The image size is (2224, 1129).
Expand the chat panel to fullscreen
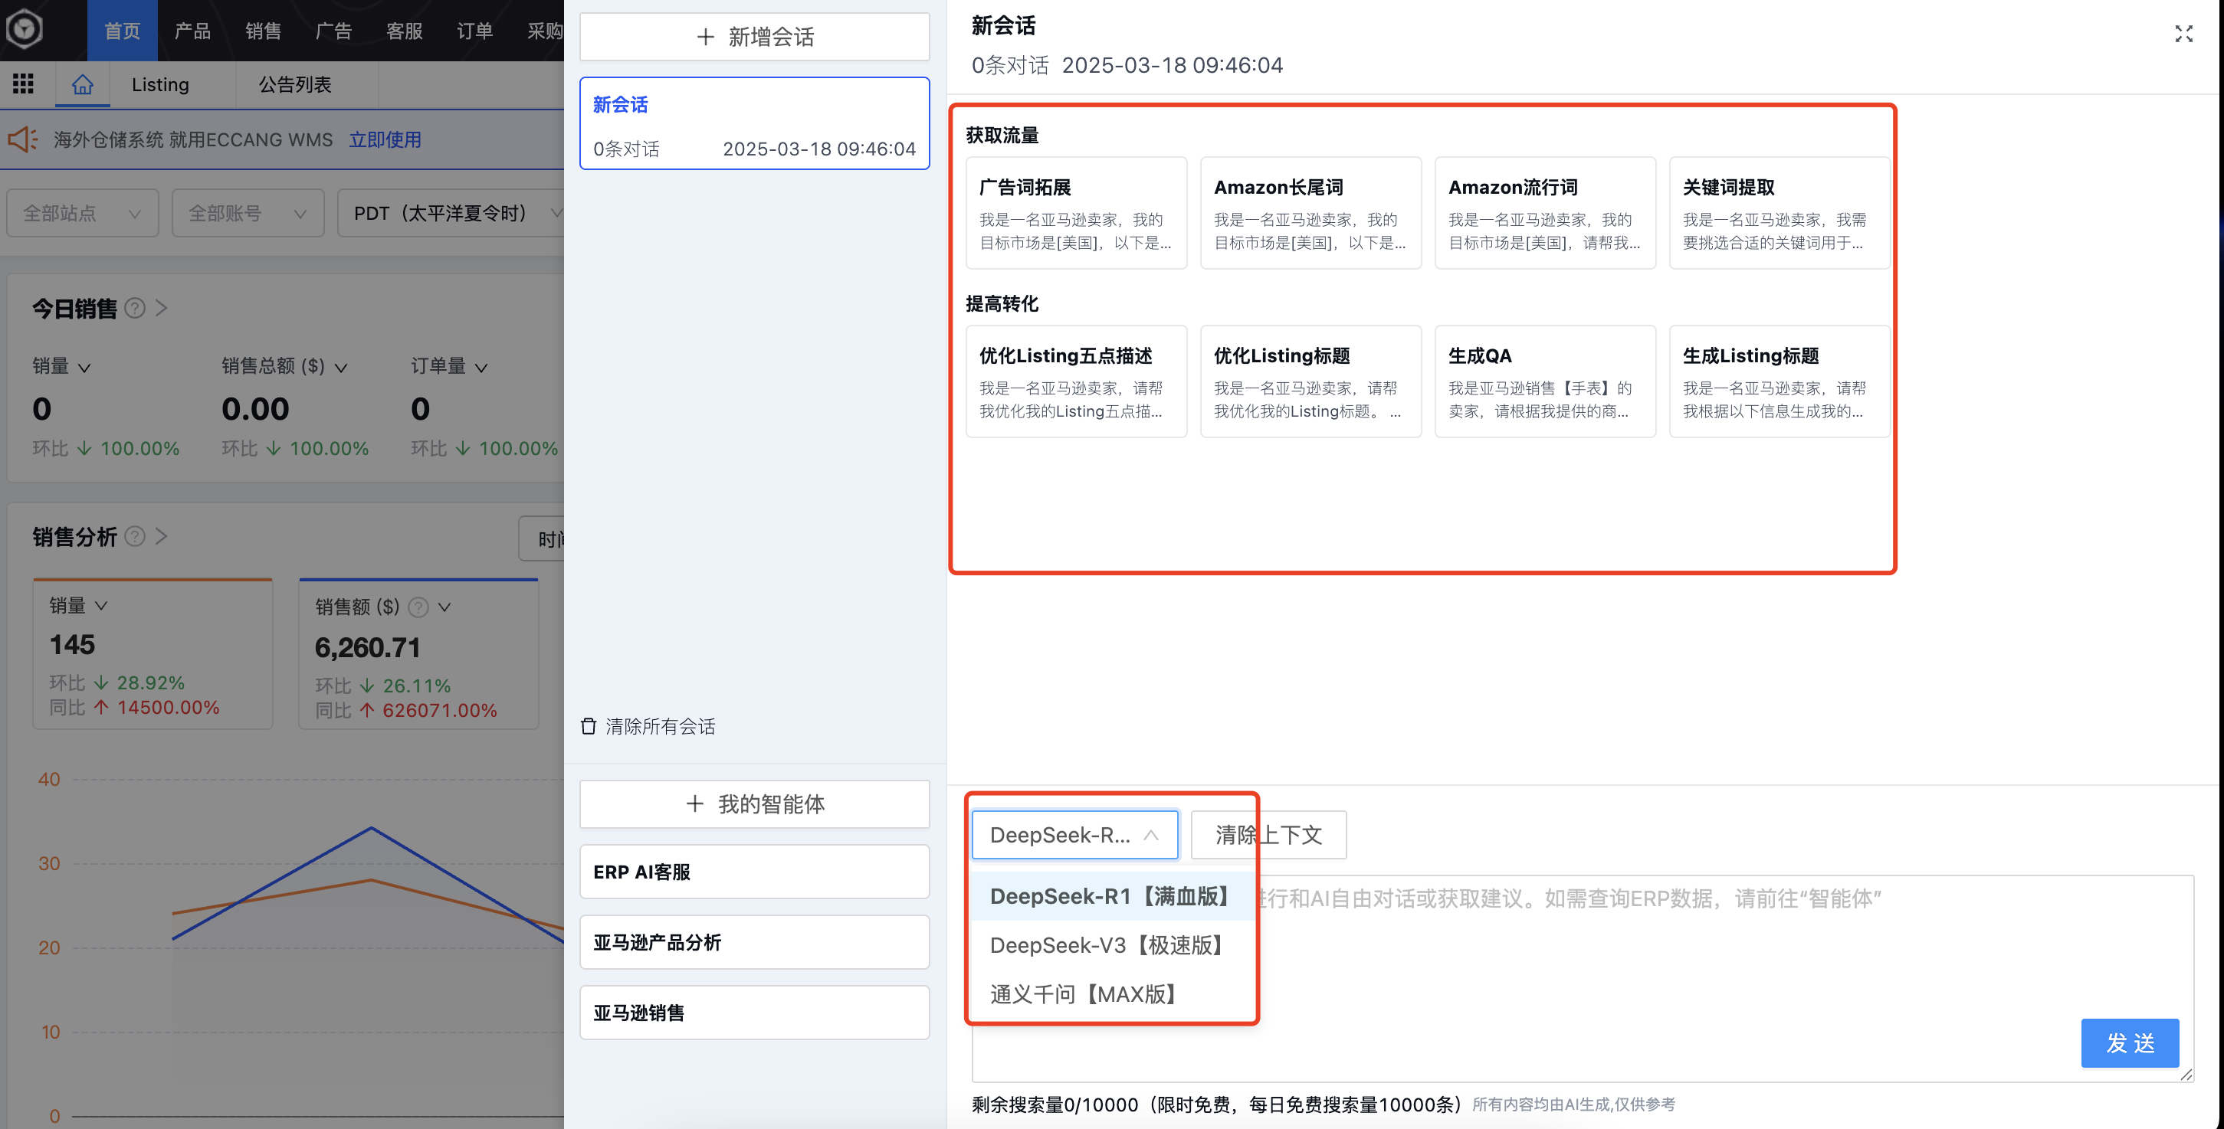pos(2184,34)
